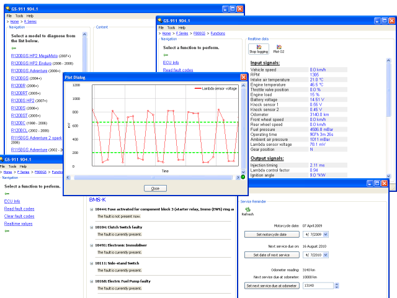This screenshot has height=298, width=397.
Task: Collapse fault 10111 Side-stand Switch
Action: (91, 263)
